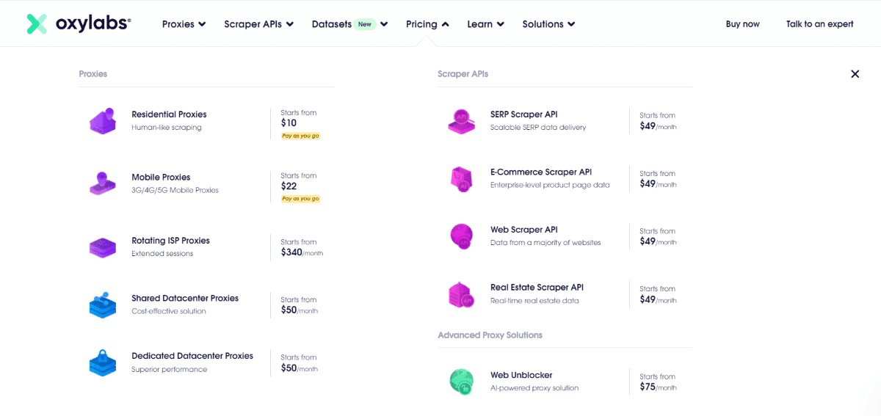
Task: Click the Advanced Proxy Solutions heading
Action: pos(490,335)
